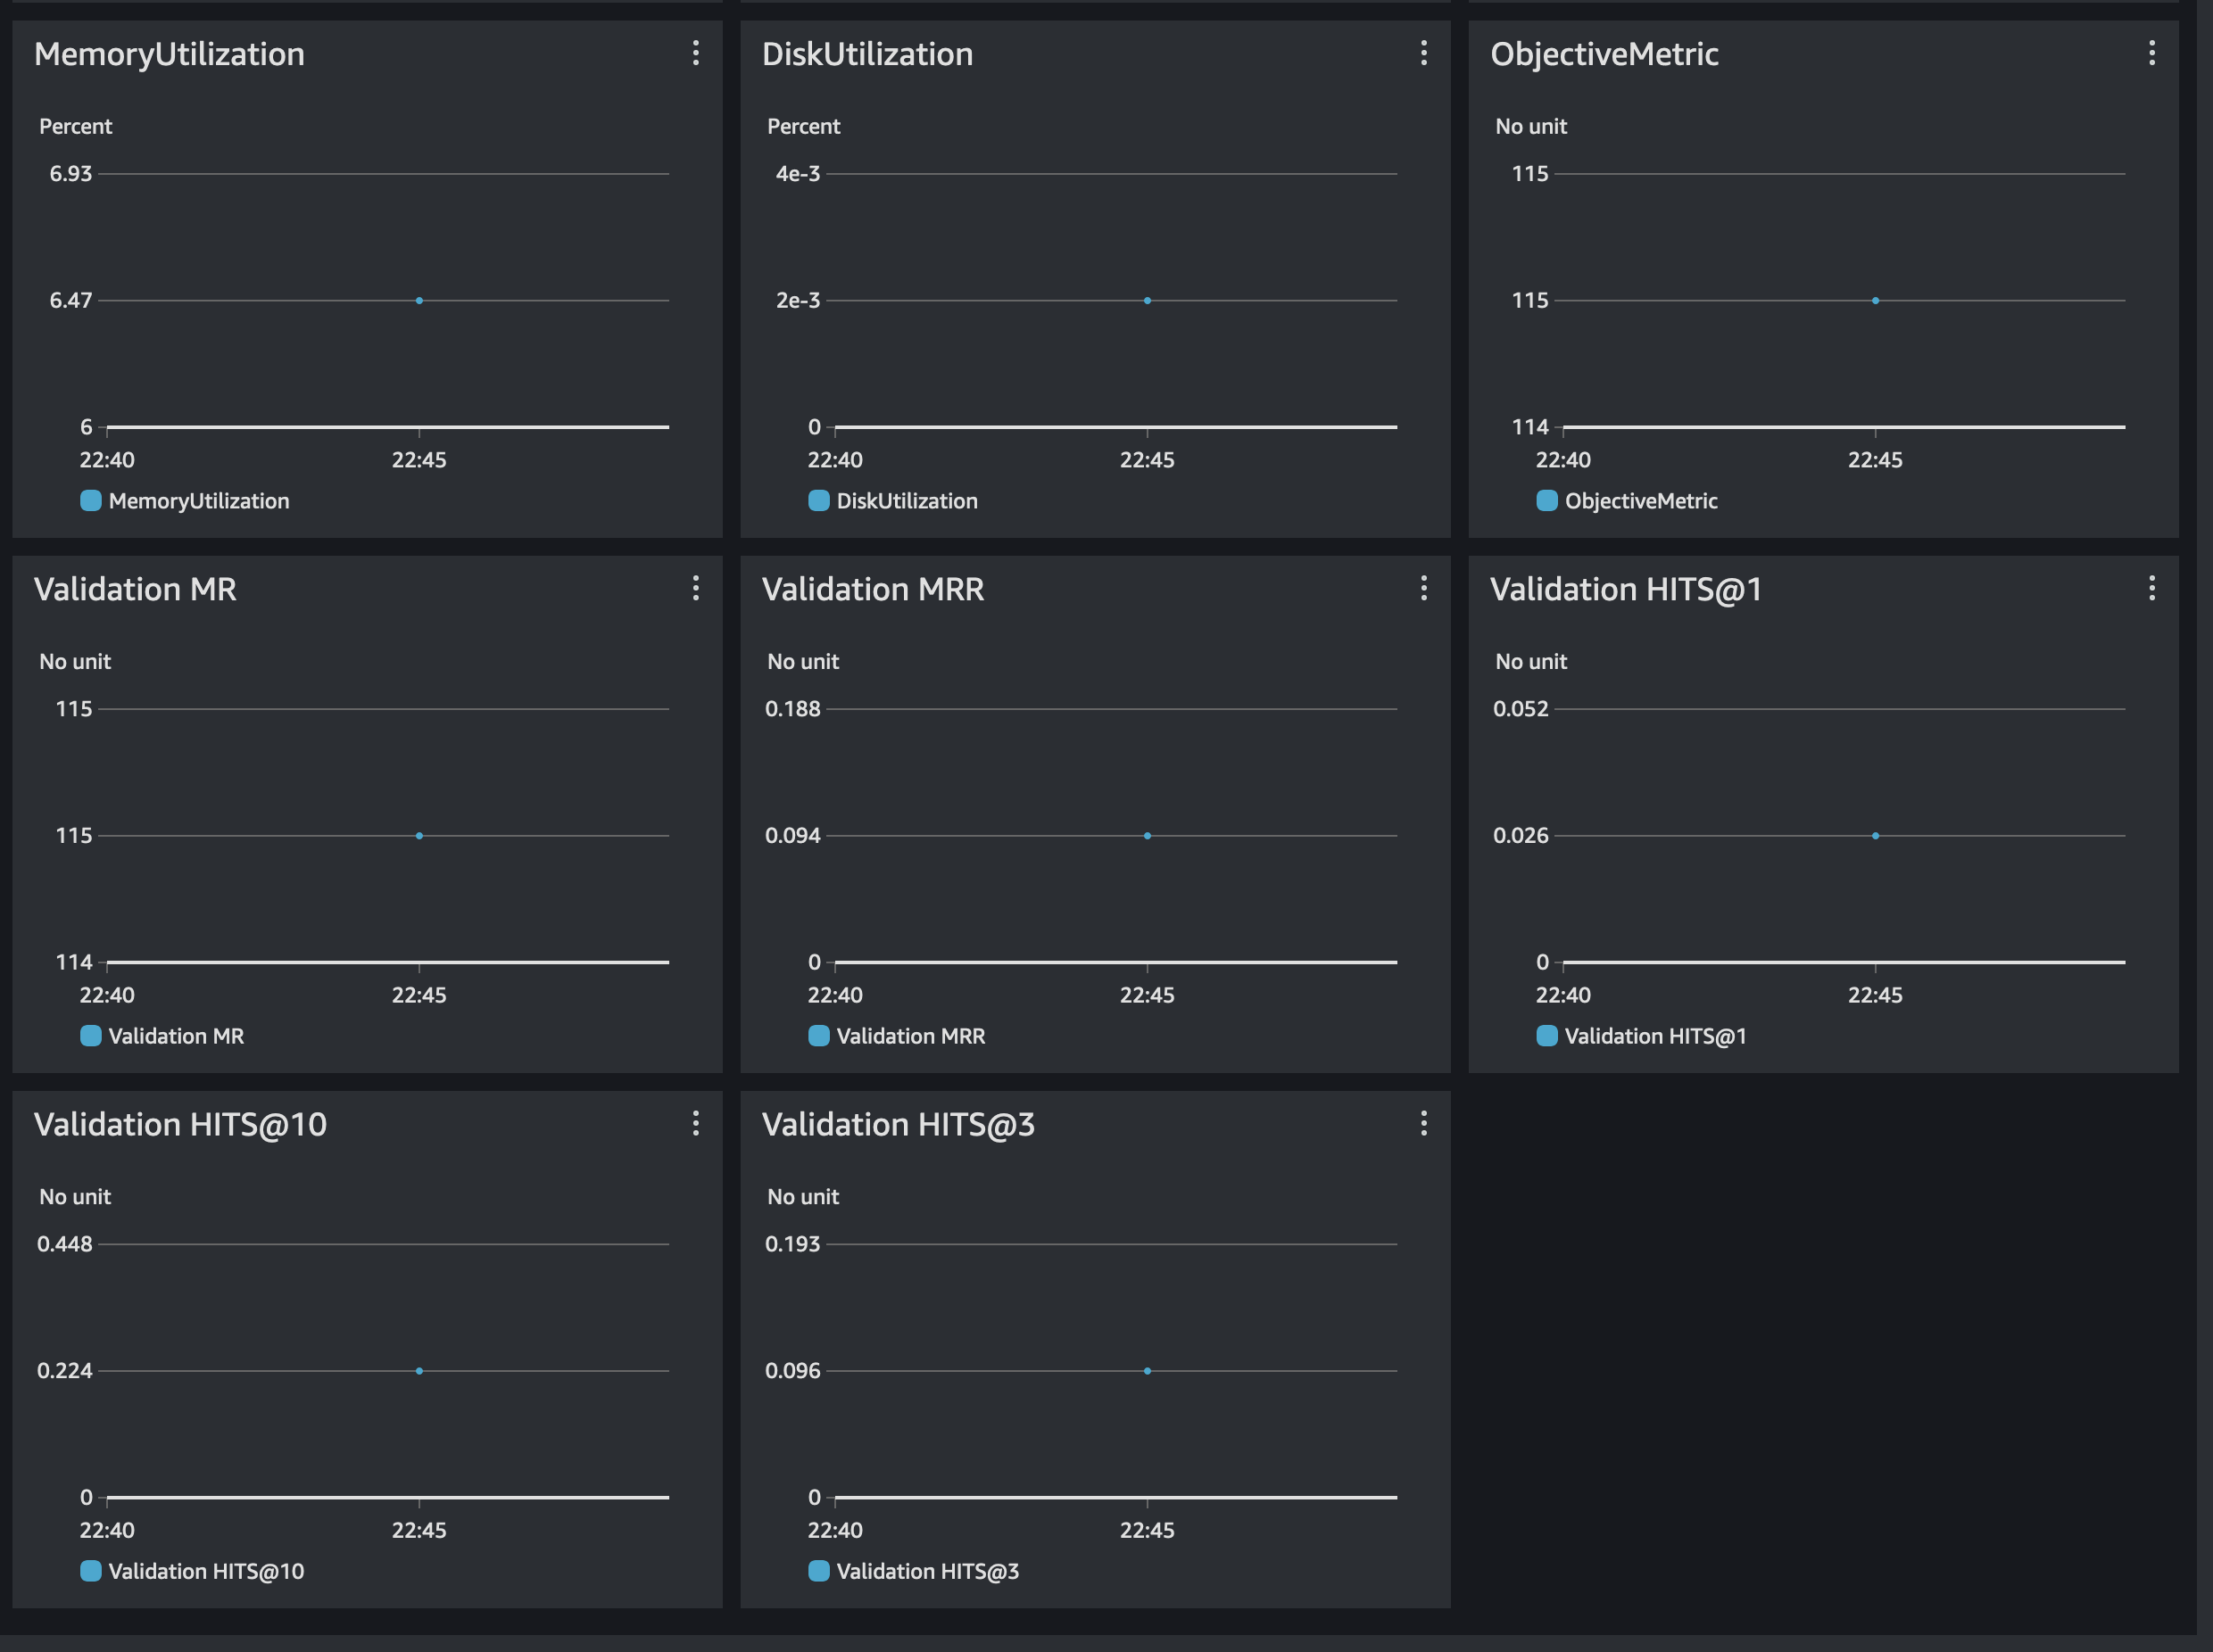
Task: Toggle the Validation HITS@3 legend label
Action: (927, 1571)
